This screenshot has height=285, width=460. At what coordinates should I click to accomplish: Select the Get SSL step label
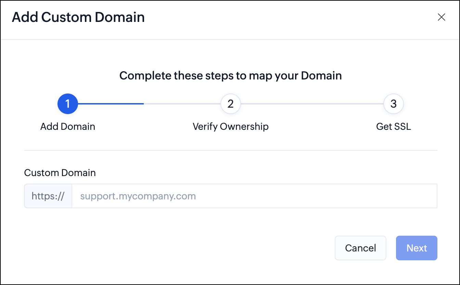(x=394, y=126)
